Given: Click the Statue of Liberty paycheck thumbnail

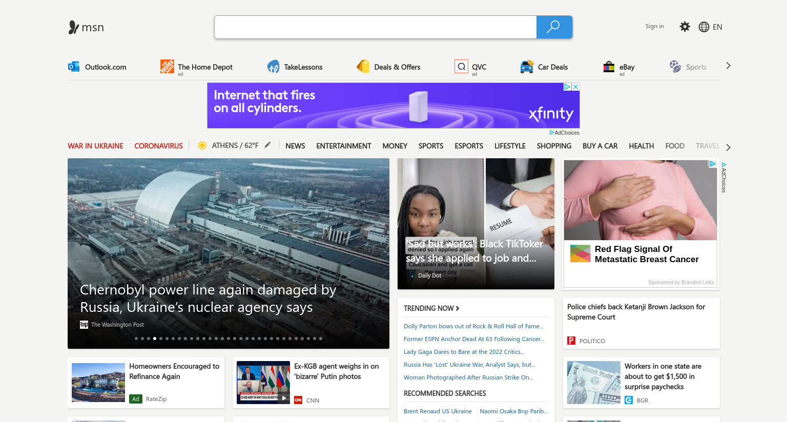Looking at the screenshot, I should 594,383.
